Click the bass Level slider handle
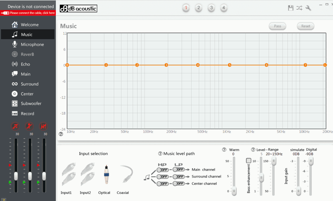 point(261,178)
